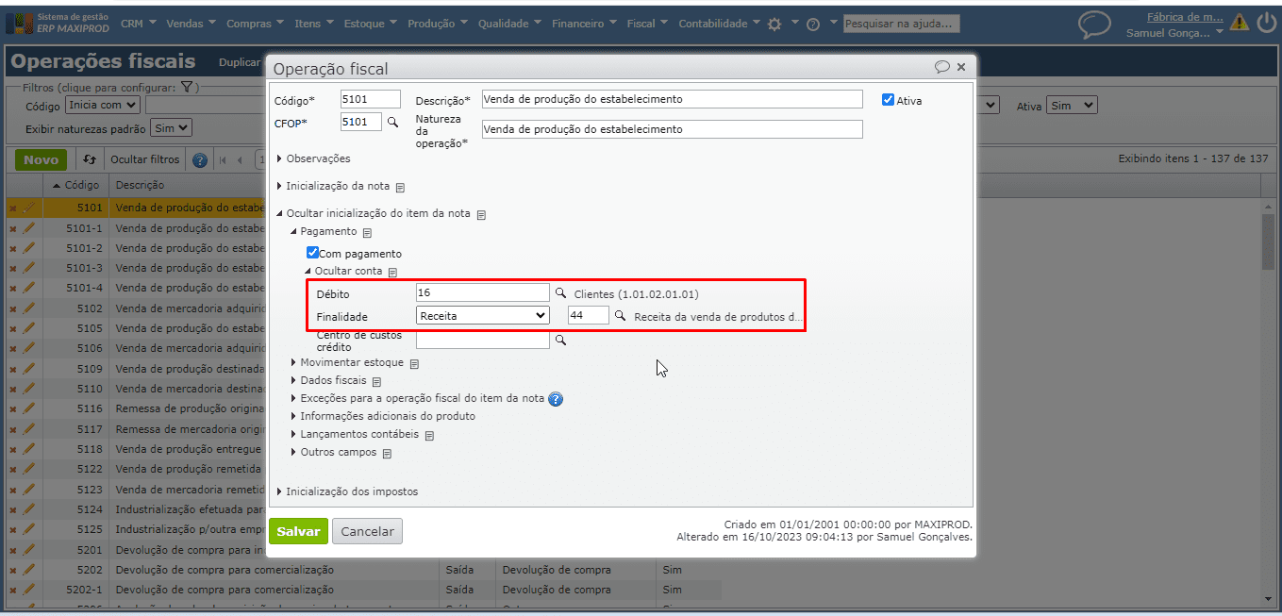Screen dimensions: 1282x616
Task: Open the Estoque menu
Action: 370,24
